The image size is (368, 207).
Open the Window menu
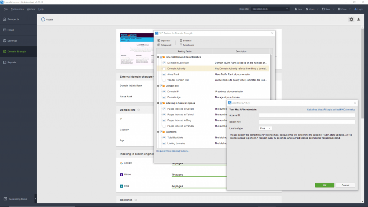coord(31,9)
